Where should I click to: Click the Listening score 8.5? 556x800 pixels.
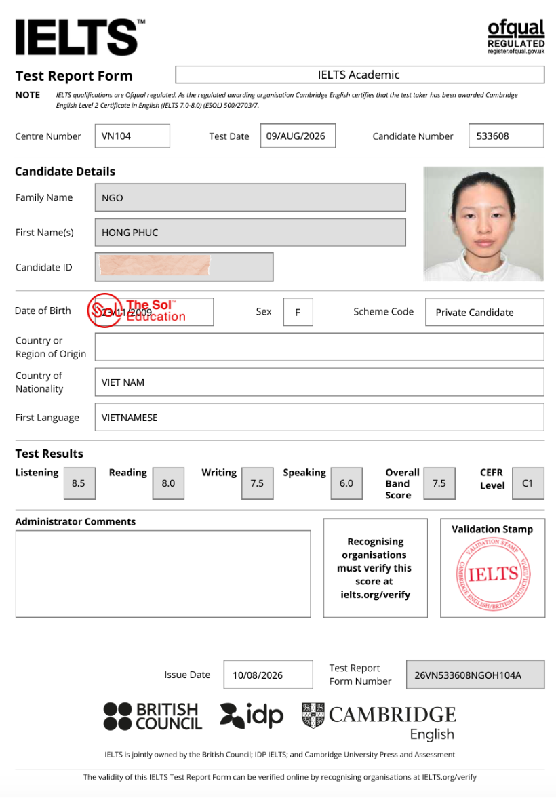coord(79,483)
